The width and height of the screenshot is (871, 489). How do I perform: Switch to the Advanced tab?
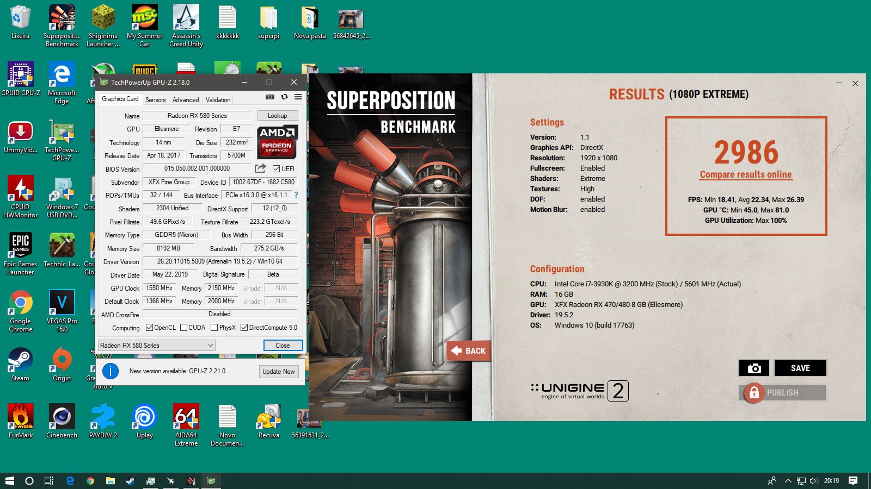pyautogui.click(x=186, y=100)
